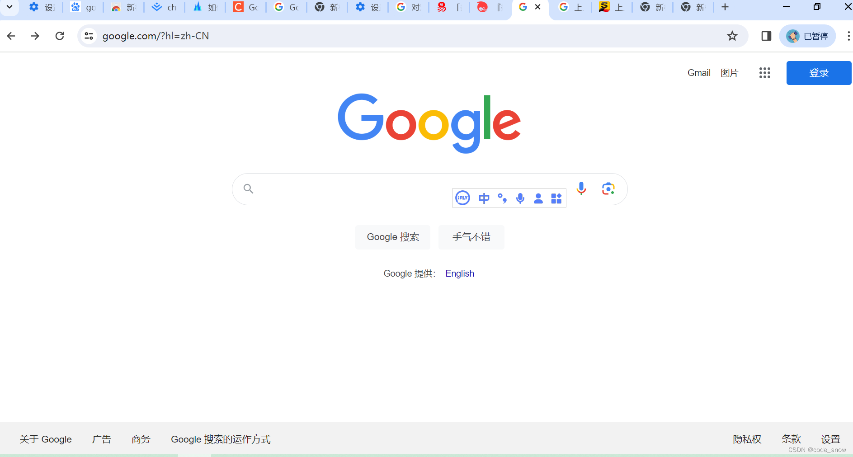This screenshot has height=457, width=853.
Task: Expand the tab search dropdown arrow
Action: tap(9, 7)
